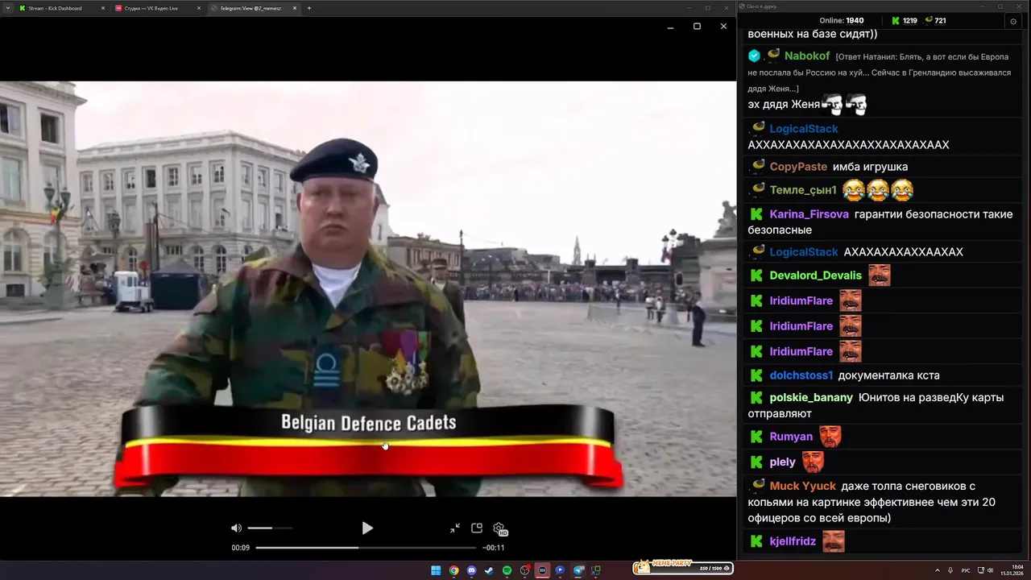Click Muck Yyuck username in chat
1031x580 pixels.
[x=802, y=486]
